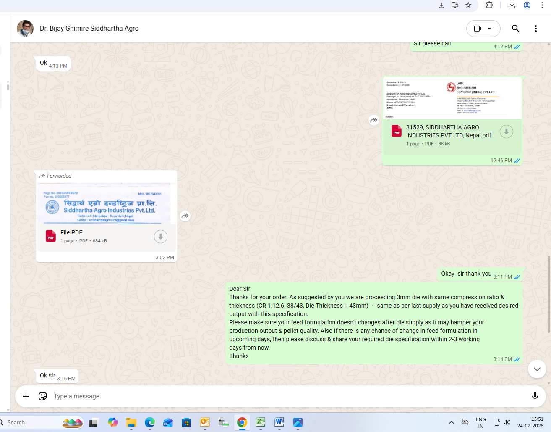This screenshot has height=432, width=551.
Task: Bookmark this page with the star icon
Action: tap(468, 5)
